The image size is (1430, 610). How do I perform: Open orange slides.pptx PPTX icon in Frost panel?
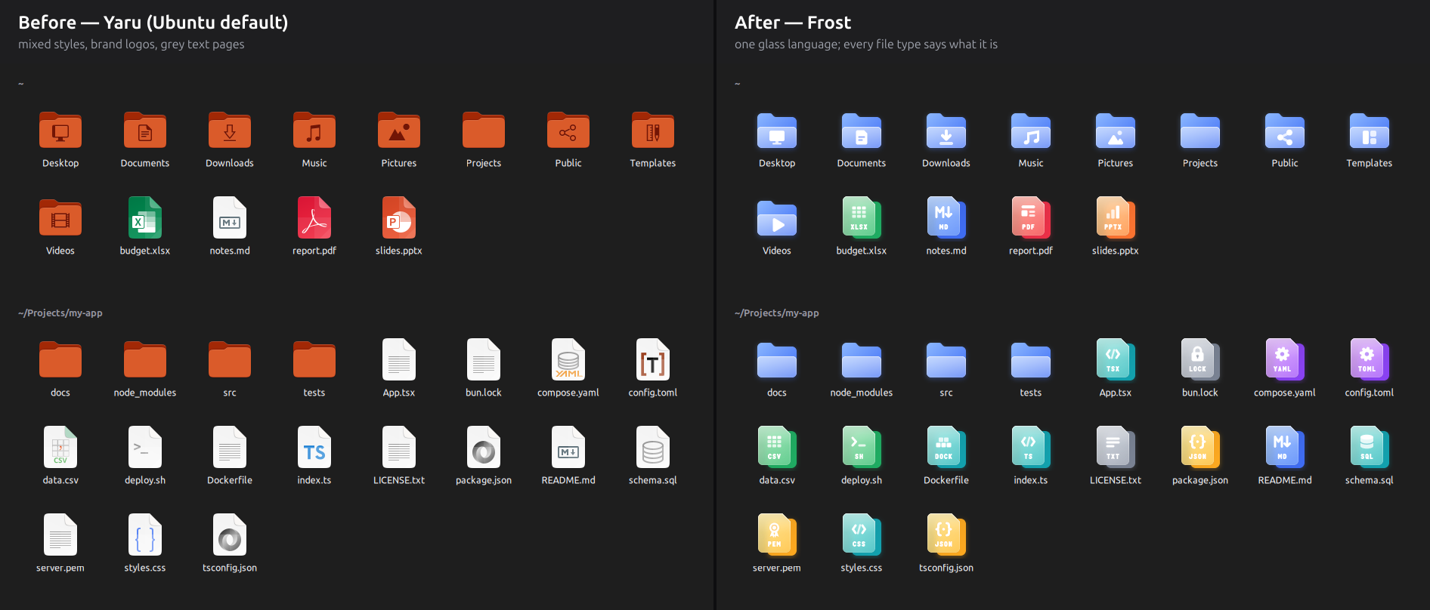pyautogui.click(x=1116, y=217)
